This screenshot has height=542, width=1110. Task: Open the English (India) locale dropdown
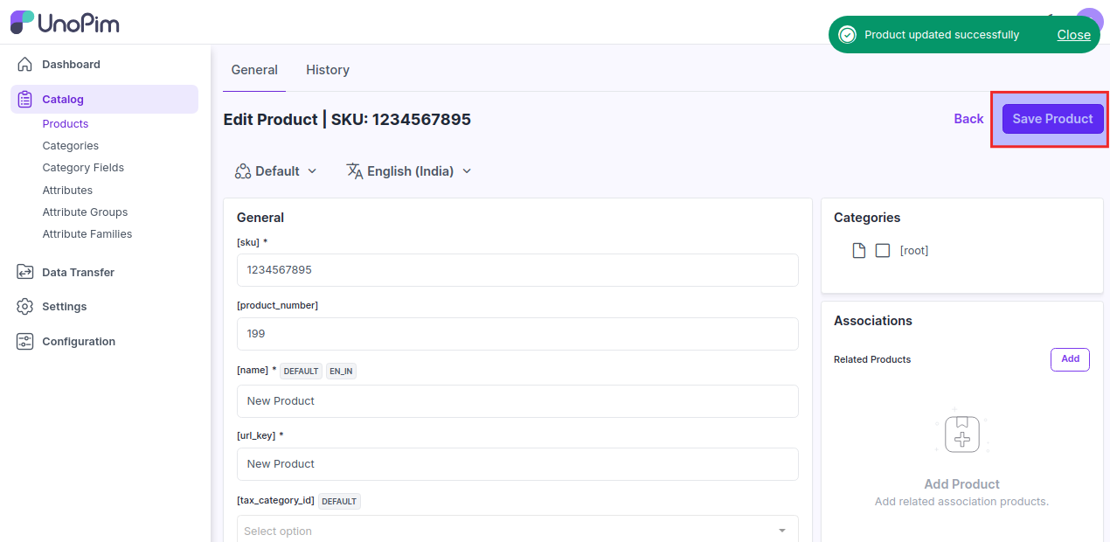point(409,171)
